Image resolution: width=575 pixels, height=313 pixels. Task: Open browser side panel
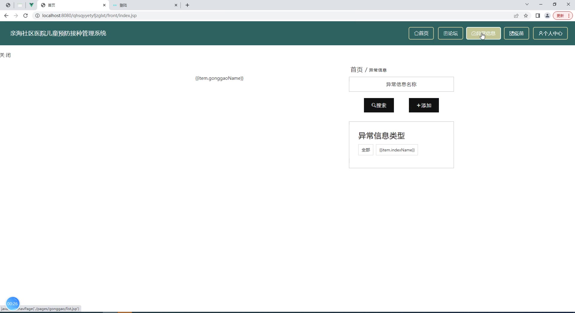click(x=538, y=16)
